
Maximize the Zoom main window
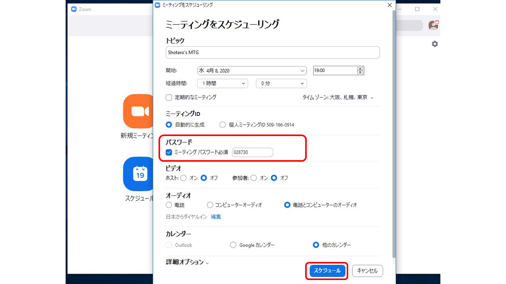(417, 9)
